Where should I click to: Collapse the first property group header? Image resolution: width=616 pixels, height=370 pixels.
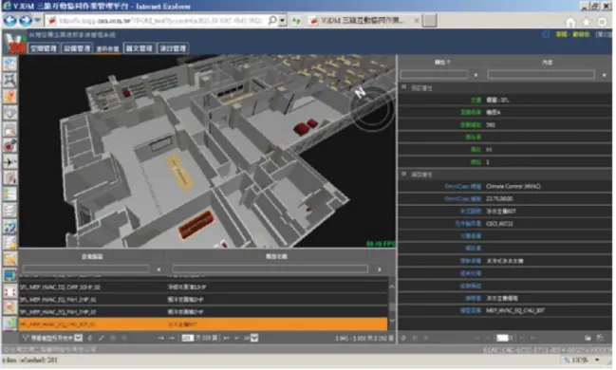[x=403, y=87]
